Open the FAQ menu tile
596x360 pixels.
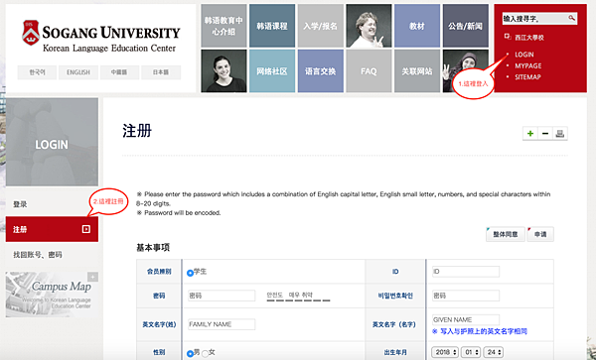[369, 71]
